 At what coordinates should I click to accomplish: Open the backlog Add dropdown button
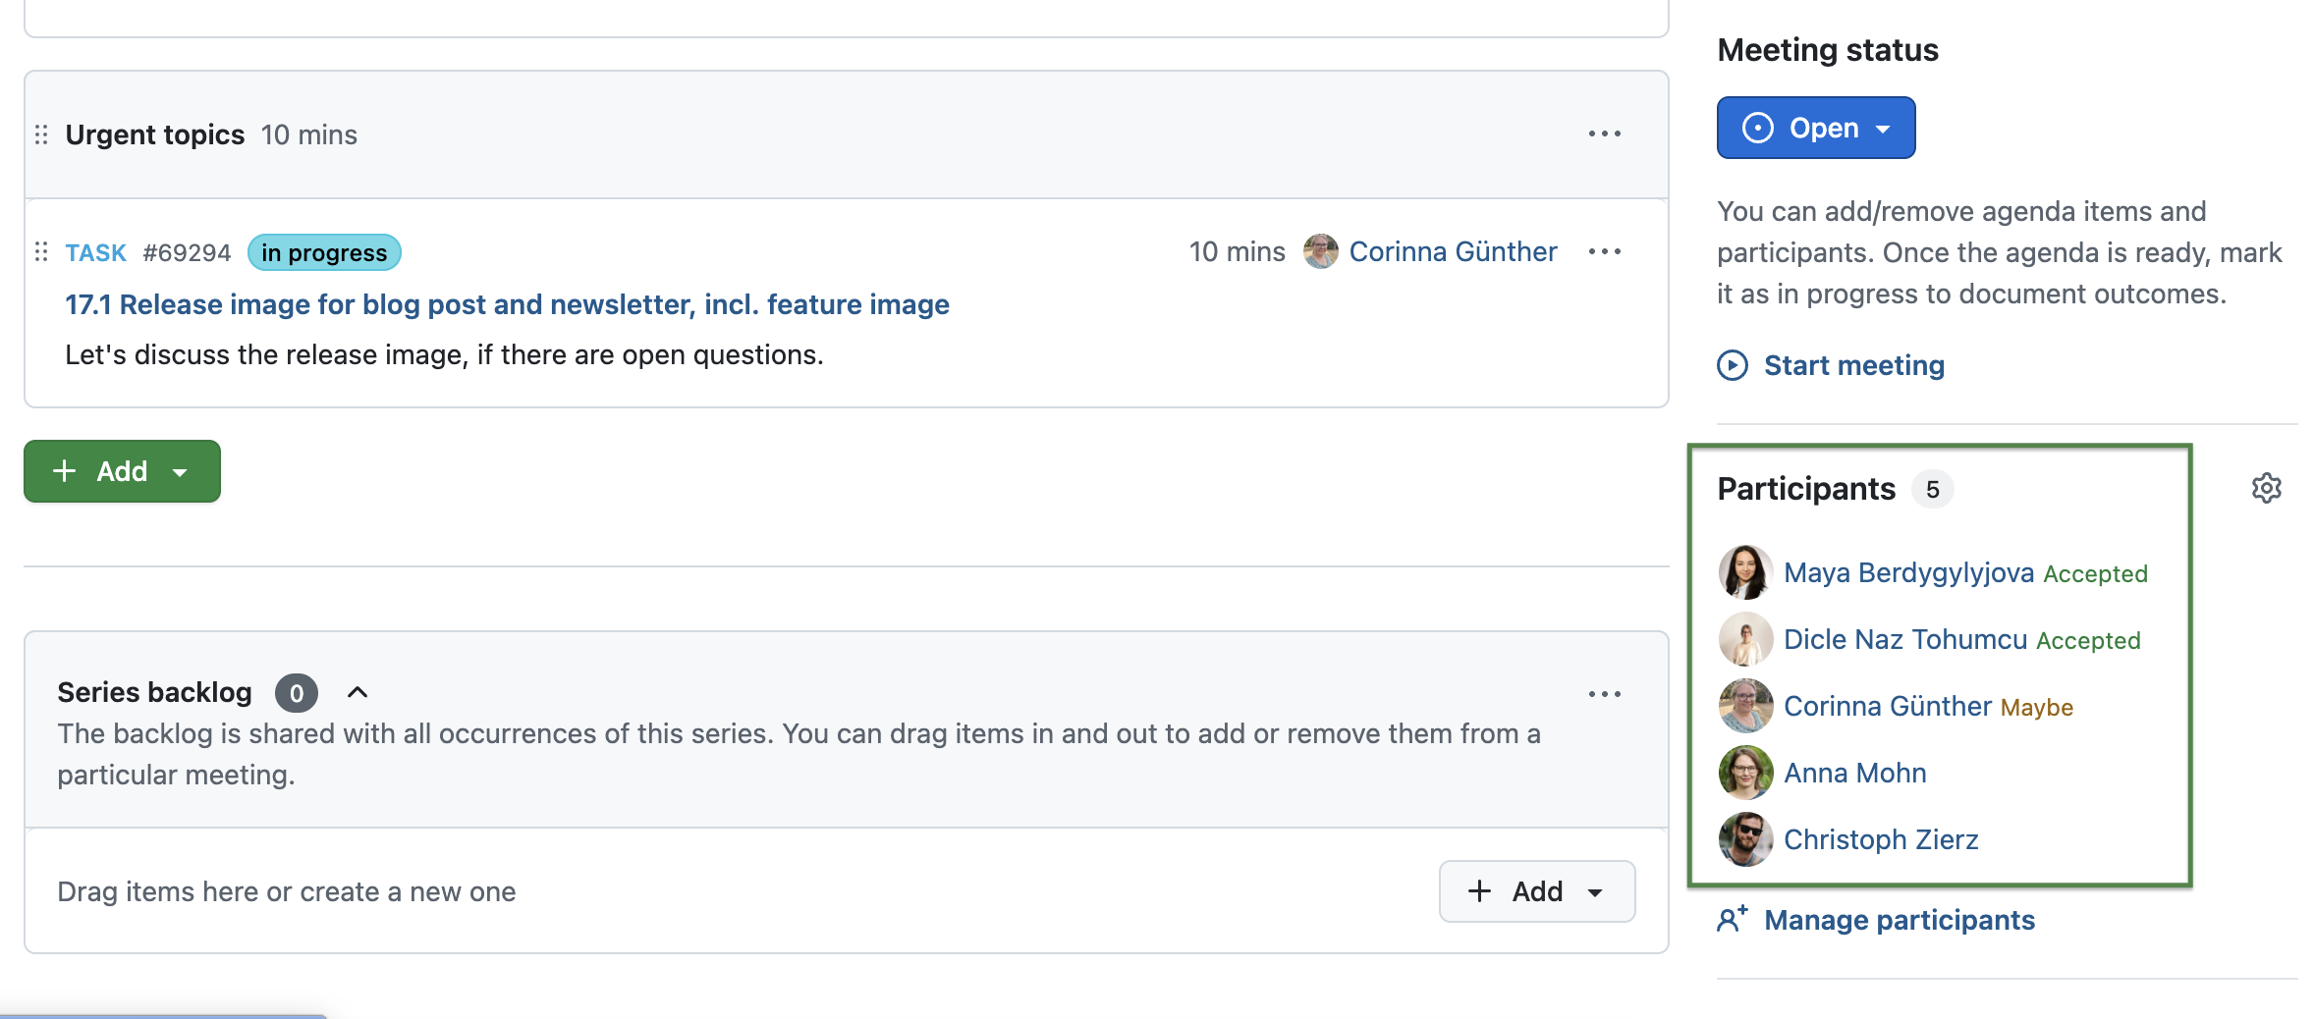click(1536, 891)
